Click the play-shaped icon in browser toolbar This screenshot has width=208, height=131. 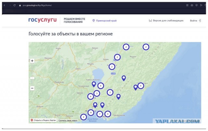[x=201, y=5]
